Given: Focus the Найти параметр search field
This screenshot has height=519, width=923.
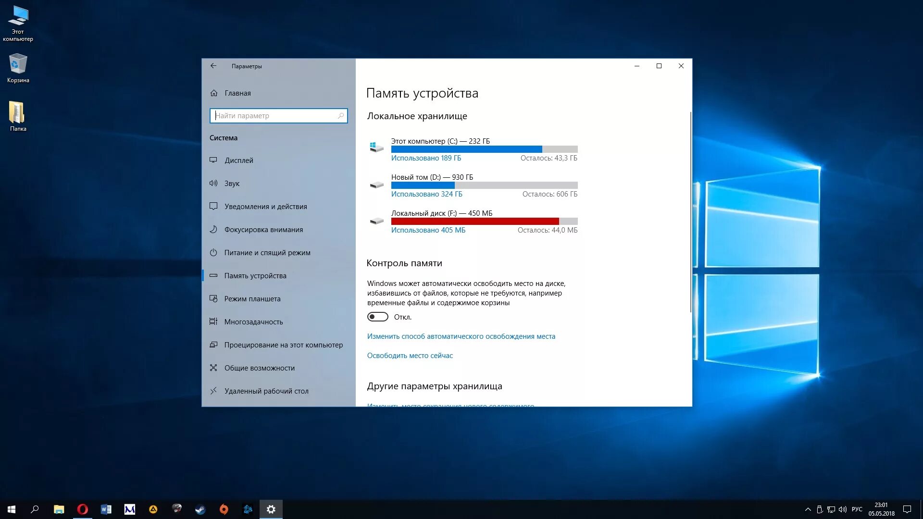Looking at the screenshot, I should [278, 116].
